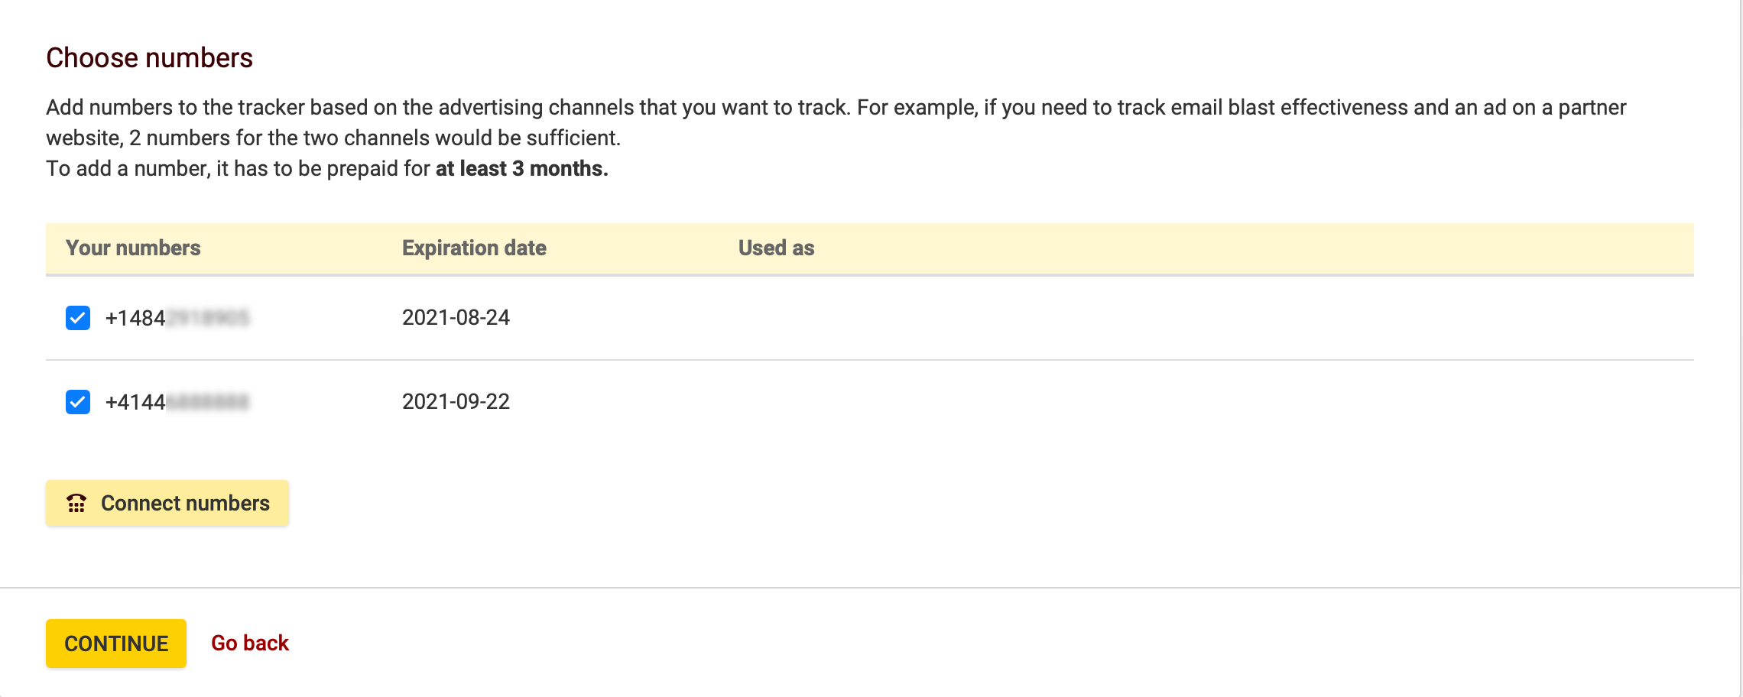Click the blurred digits of the +1484 number
This screenshot has width=1743, height=697.
(208, 318)
